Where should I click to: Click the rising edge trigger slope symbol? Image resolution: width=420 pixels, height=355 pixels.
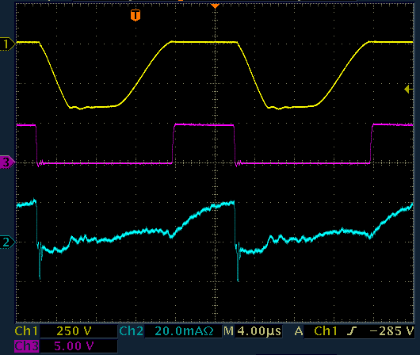coord(352,331)
